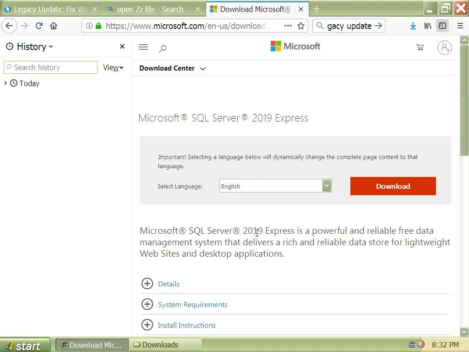Click the System Requirements link text
Image resolution: width=469 pixels, height=352 pixels.
[193, 305]
